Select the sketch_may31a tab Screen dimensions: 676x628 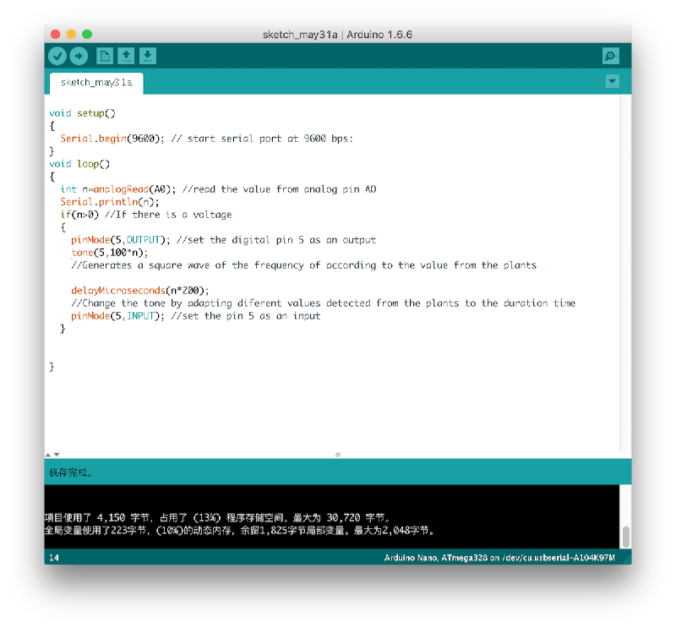pyautogui.click(x=96, y=83)
